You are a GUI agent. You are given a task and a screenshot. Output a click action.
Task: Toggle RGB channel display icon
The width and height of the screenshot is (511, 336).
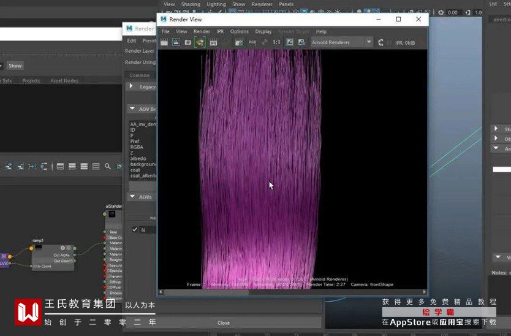(252, 42)
